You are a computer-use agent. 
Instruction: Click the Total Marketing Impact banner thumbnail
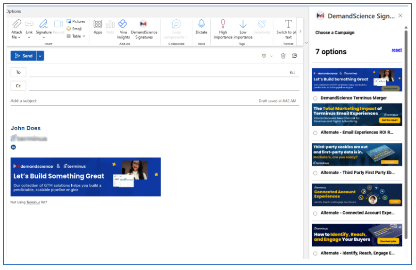[357, 115]
